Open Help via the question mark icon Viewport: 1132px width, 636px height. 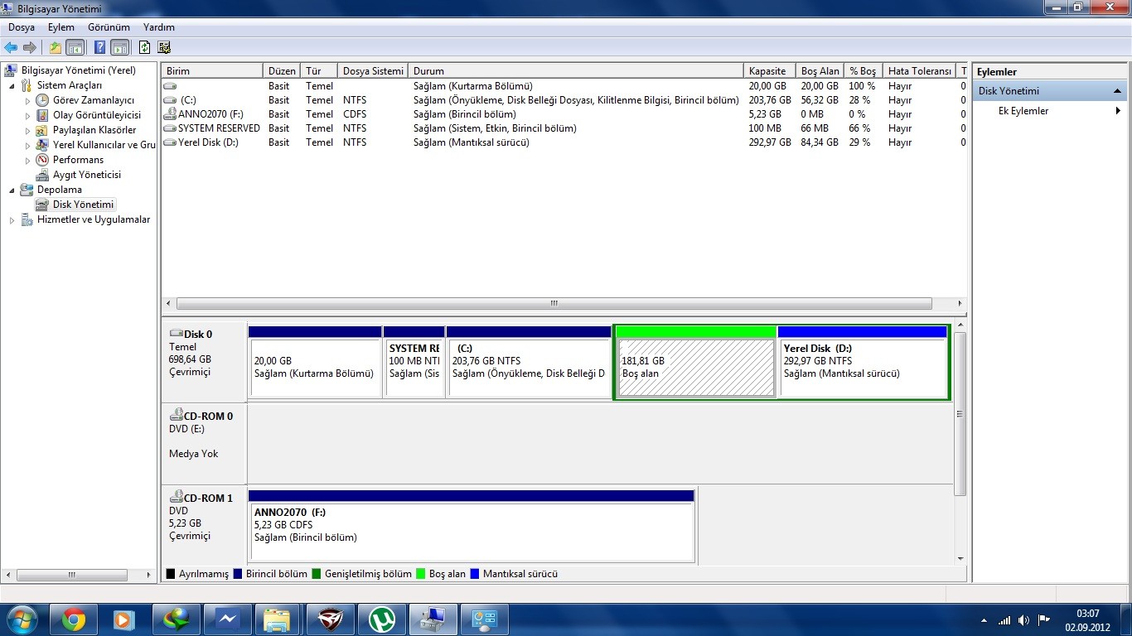100,47
